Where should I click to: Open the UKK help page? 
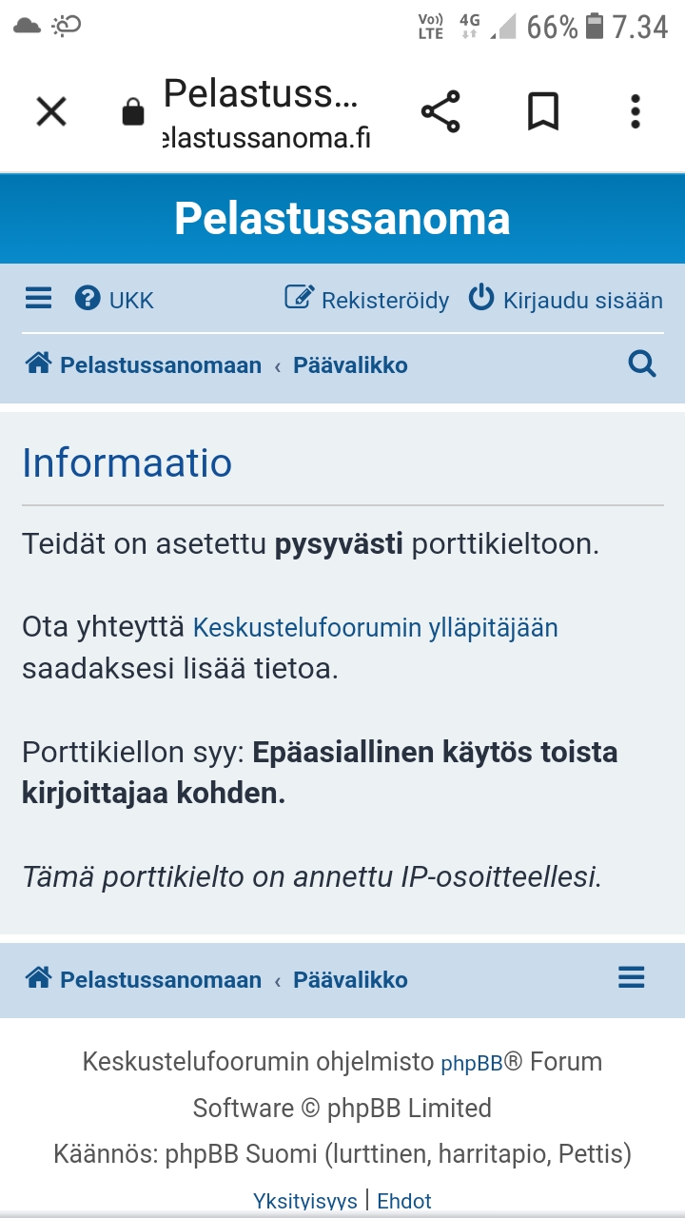pos(114,301)
